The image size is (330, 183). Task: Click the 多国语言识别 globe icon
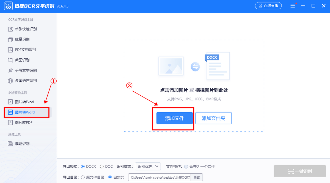click(10, 81)
